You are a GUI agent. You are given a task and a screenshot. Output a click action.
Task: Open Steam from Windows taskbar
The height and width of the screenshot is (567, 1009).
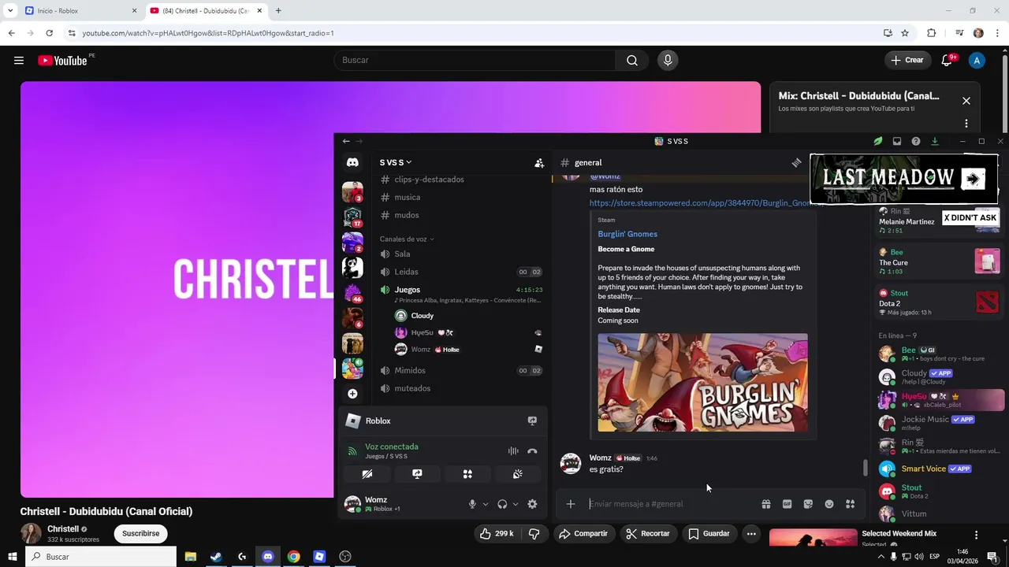pyautogui.click(x=216, y=557)
